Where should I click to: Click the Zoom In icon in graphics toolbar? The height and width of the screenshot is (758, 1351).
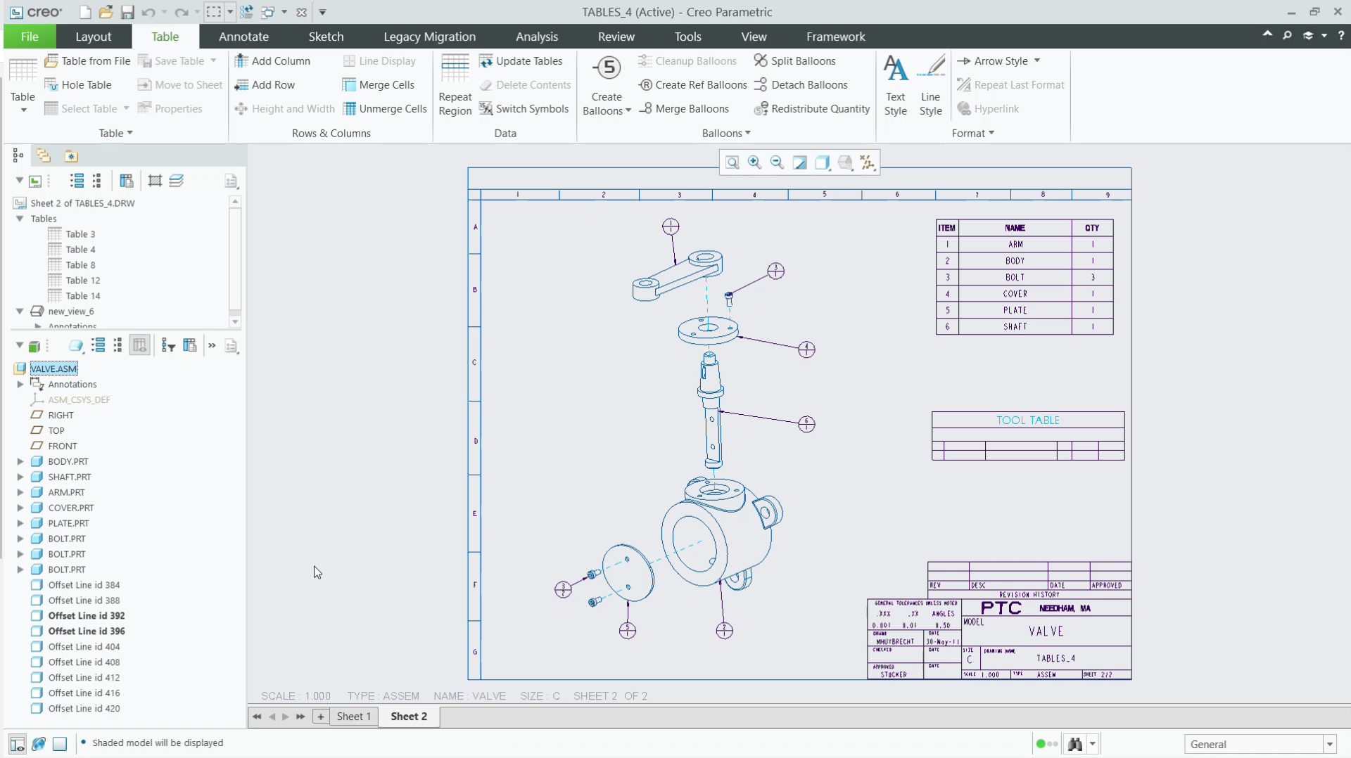click(x=754, y=163)
